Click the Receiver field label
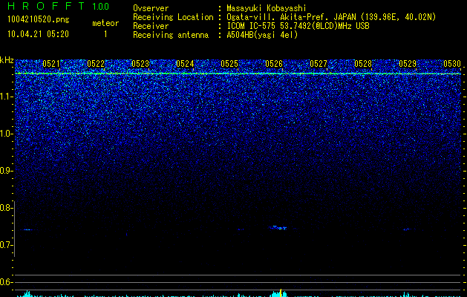This screenshot has height=297, width=467. [151, 26]
